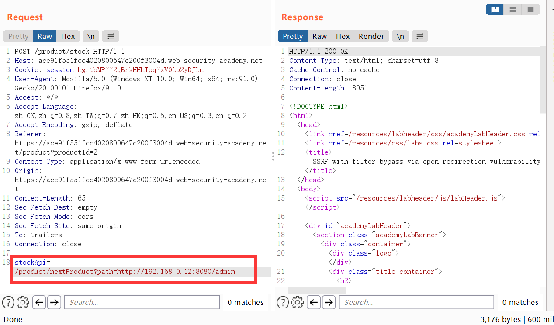Click the stockApi parameter name
The image size is (554, 325).
[31, 263]
